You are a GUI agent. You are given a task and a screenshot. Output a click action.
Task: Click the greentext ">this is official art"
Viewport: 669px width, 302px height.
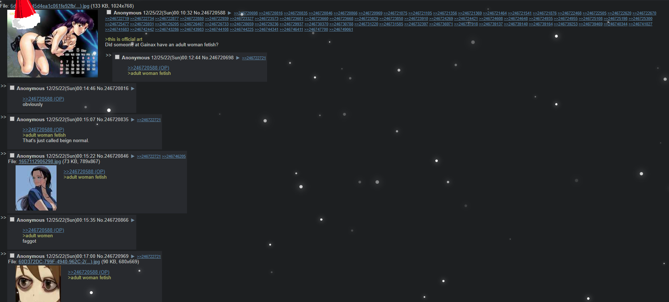coord(124,39)
